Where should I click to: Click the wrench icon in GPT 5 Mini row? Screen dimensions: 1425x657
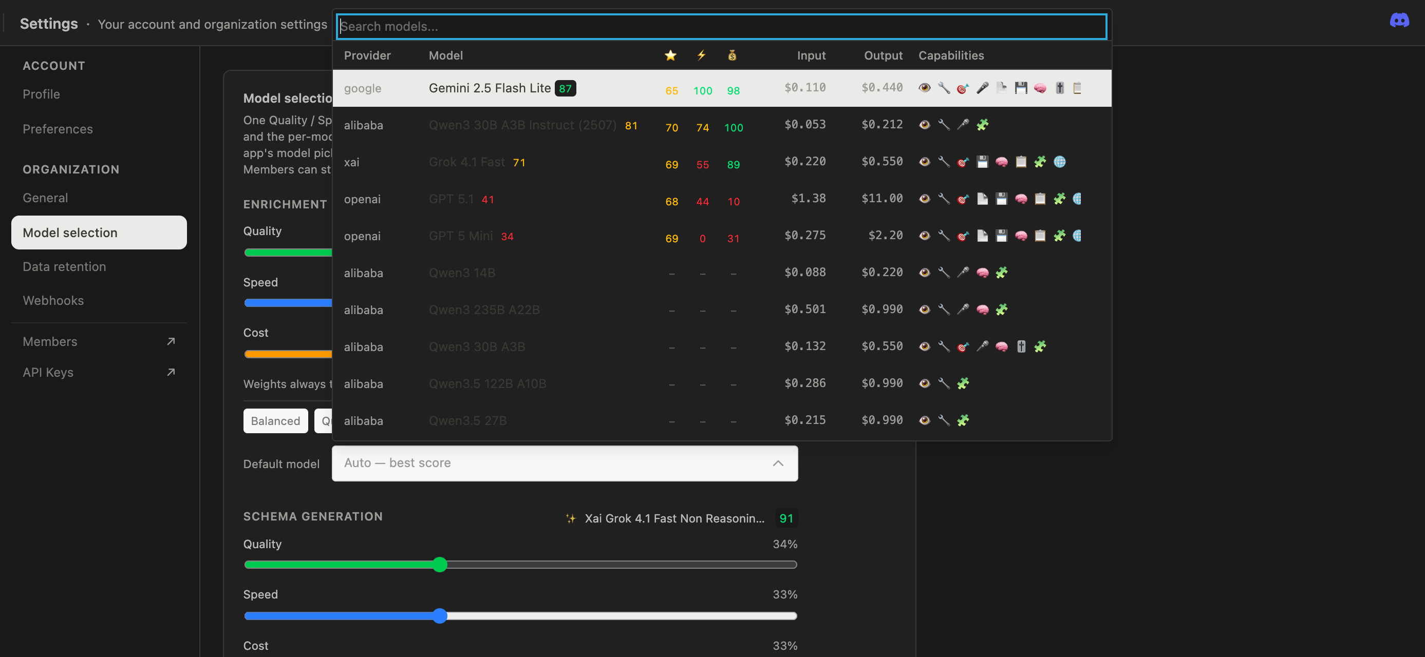[x=944, y=236]
